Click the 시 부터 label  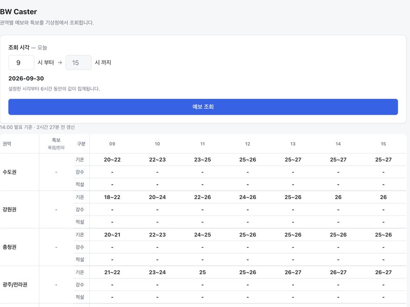pyautogui.click(x=46, y=62)
